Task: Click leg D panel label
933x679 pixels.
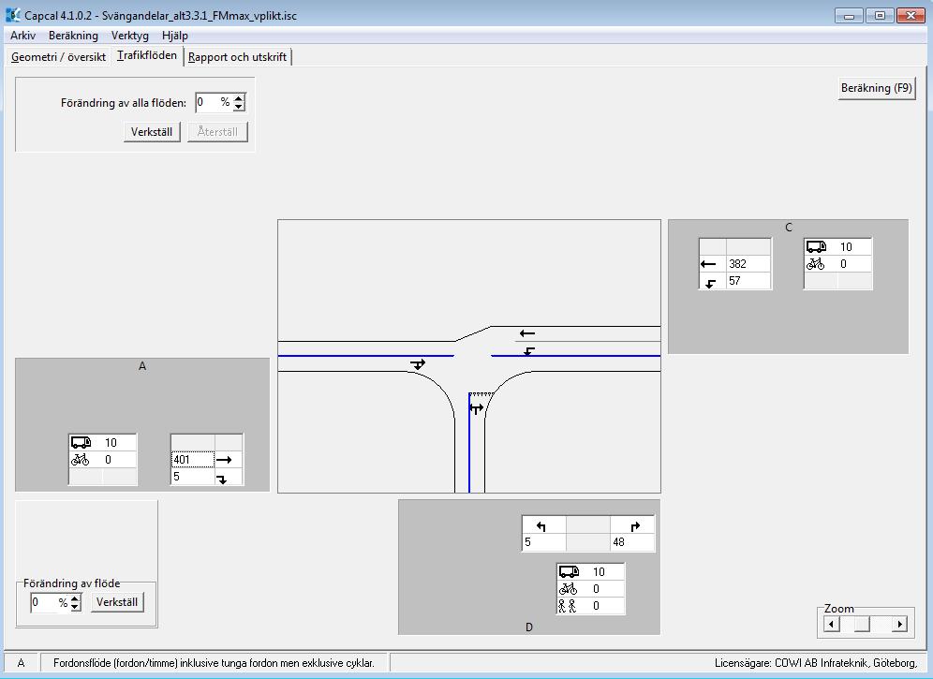Action: click(529, 627)
